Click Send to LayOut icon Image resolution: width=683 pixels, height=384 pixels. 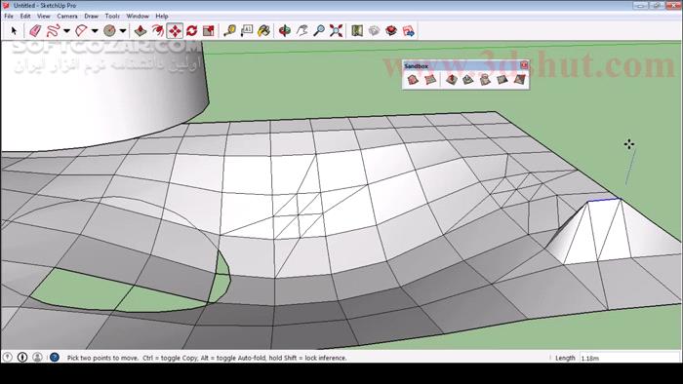(x=409, y=31)
